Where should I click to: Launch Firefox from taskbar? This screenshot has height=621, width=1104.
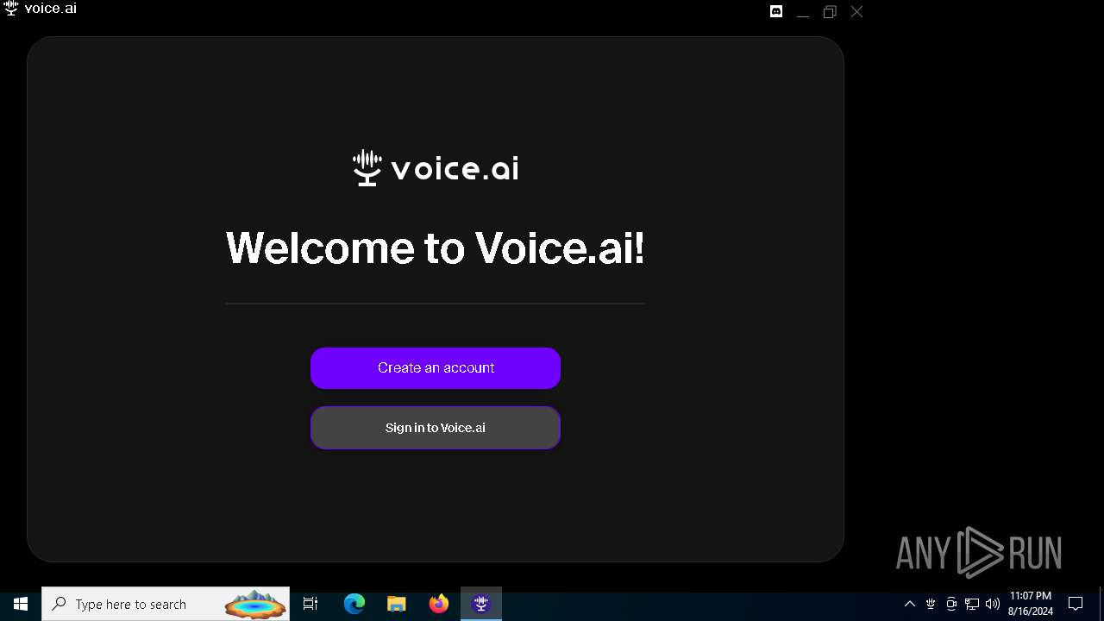point(439,604)
